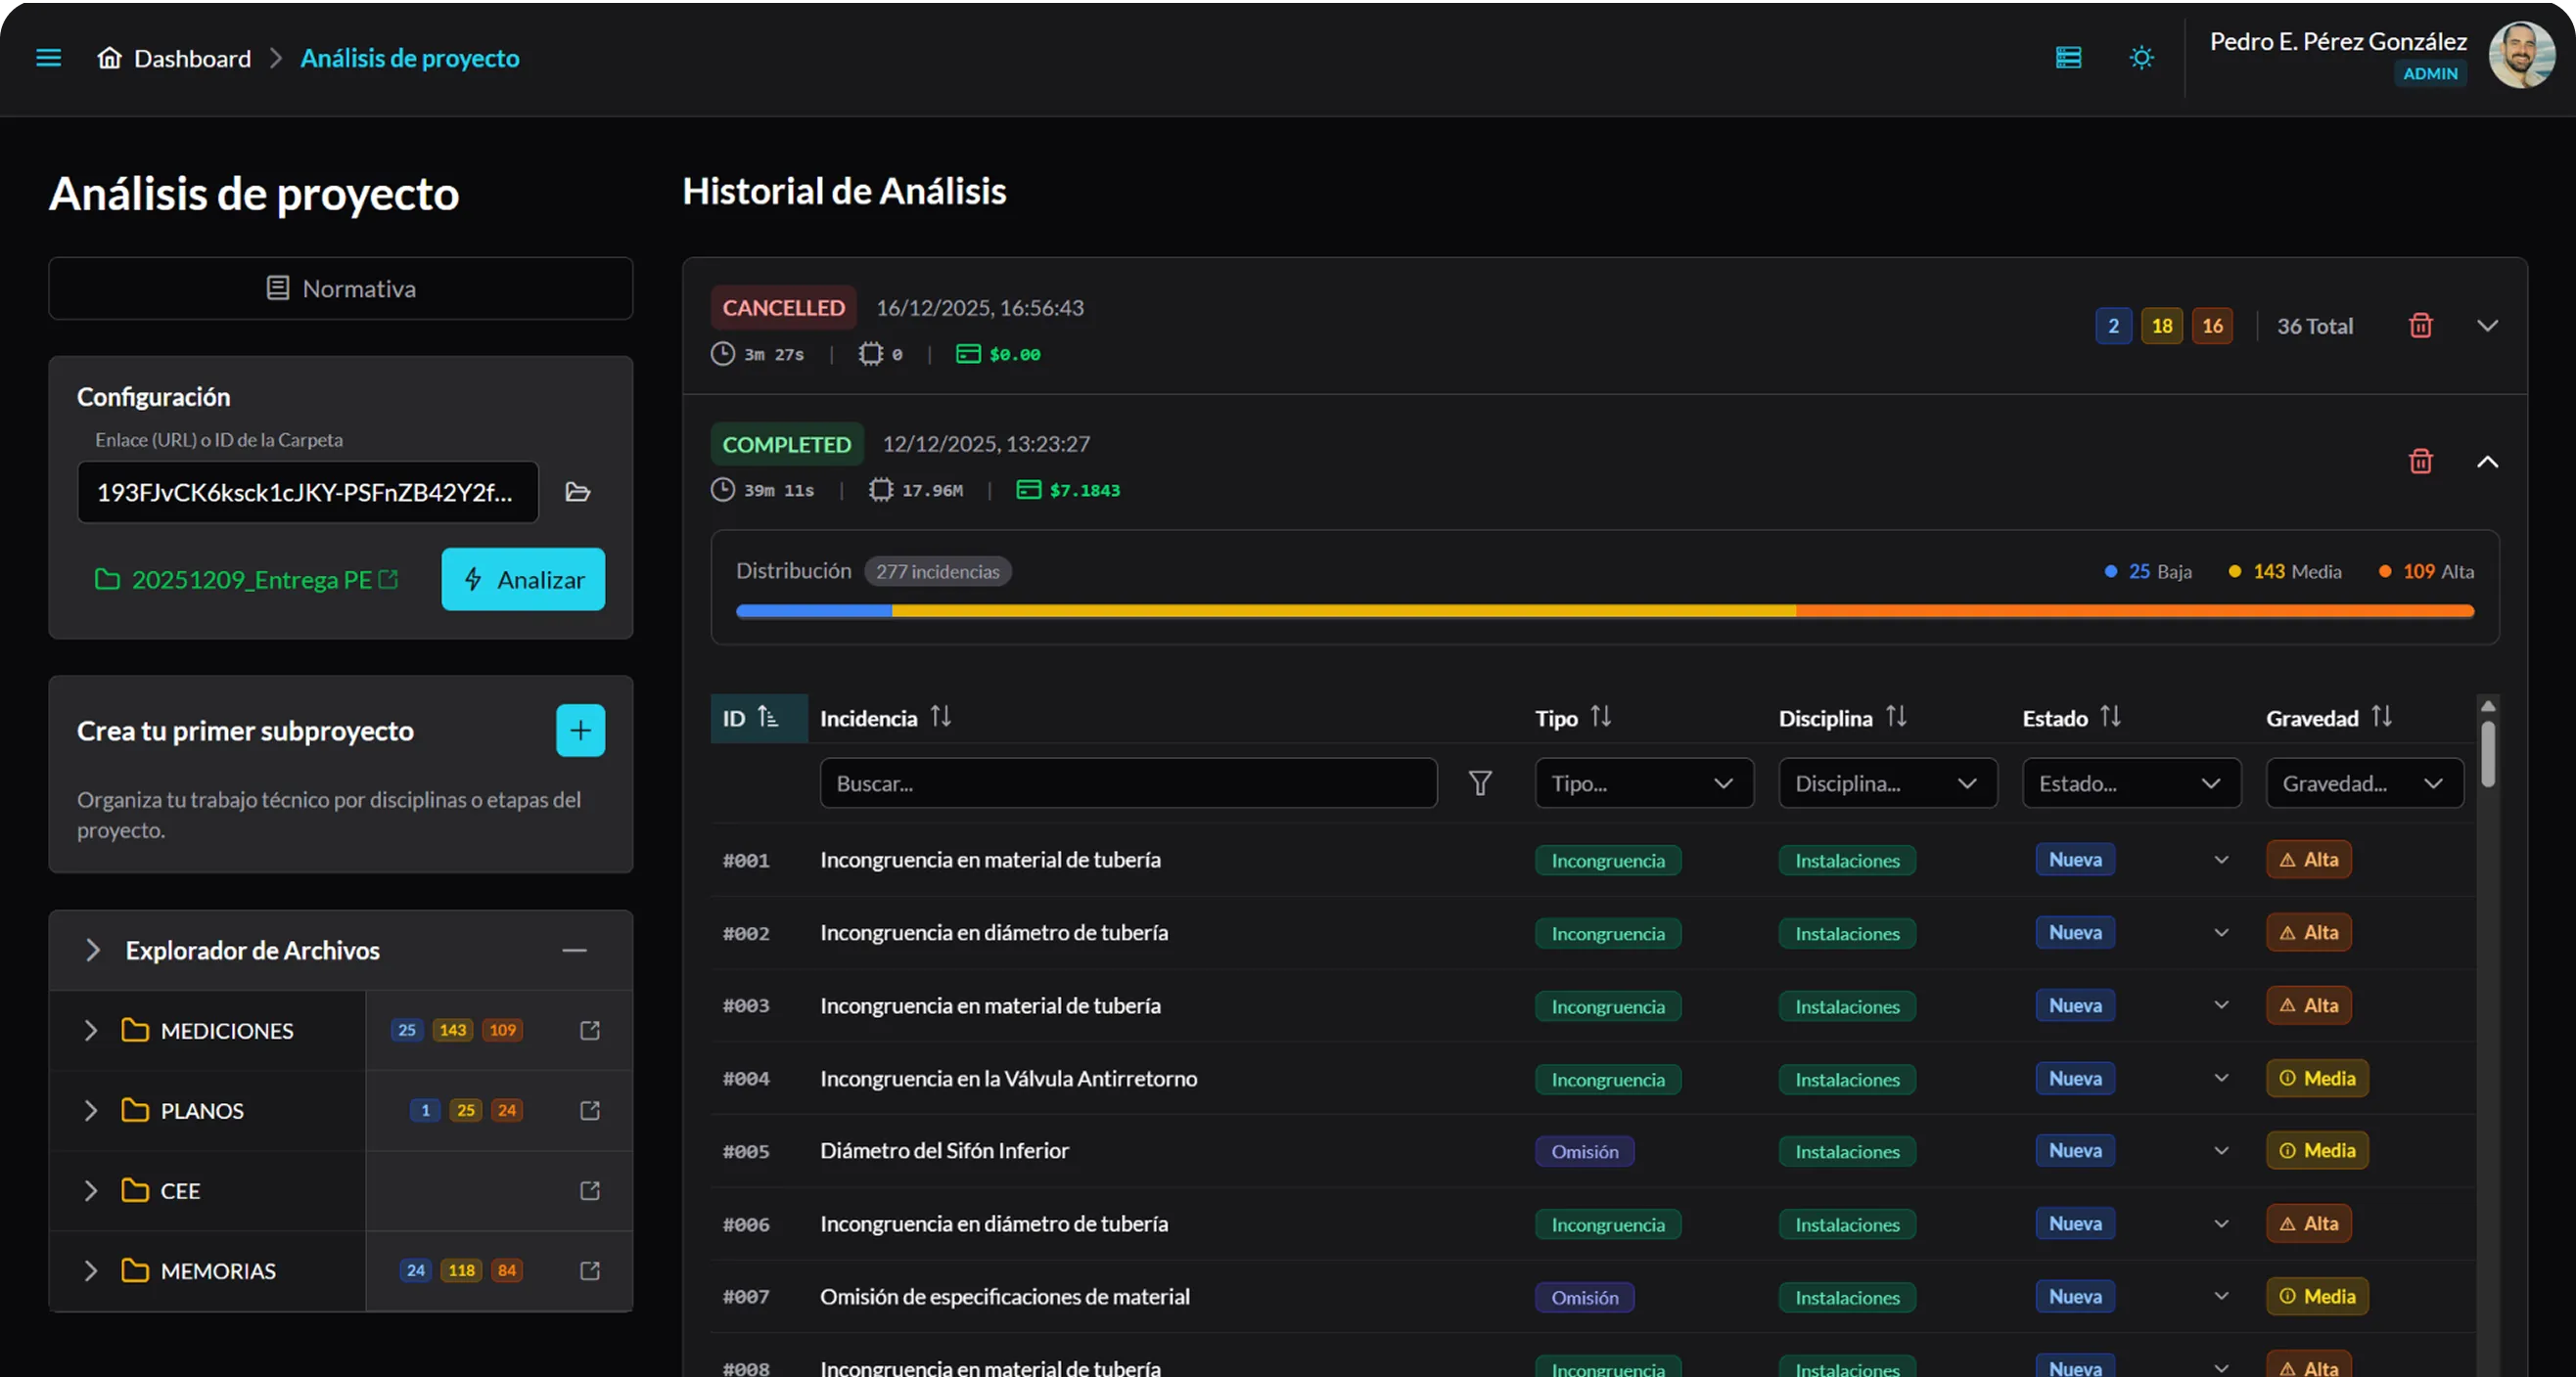Go to Dashboard breadcrumb
Viewport: 2576px width, 1377px height.
coord(191,59)
